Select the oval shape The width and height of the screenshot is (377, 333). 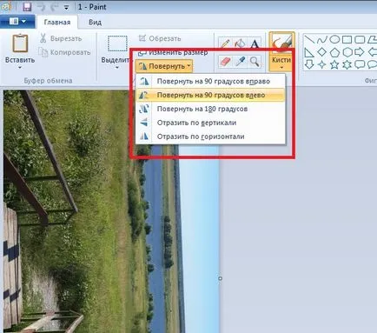click(334, 39)
